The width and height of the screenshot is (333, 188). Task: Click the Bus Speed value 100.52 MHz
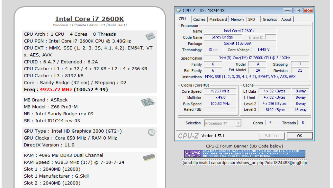point(220,104)
